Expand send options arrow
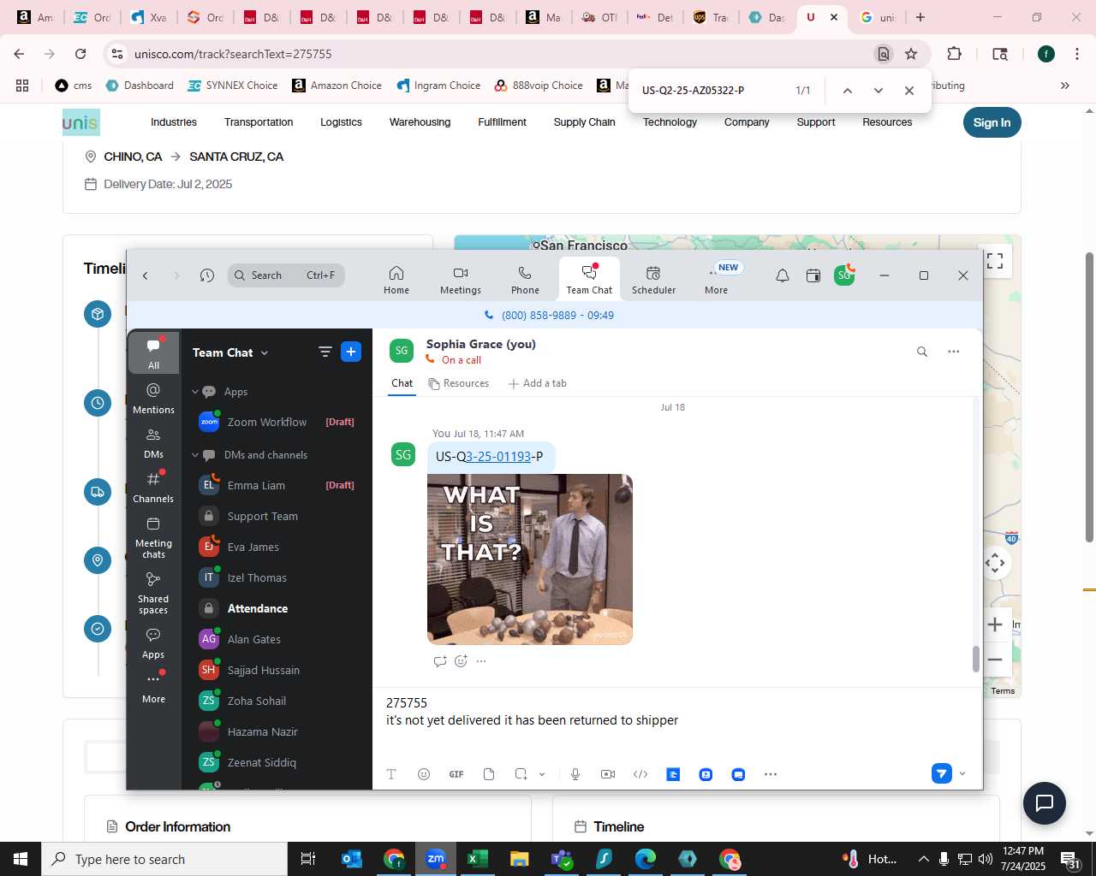 pyautogui.click(x=962, y=774)
